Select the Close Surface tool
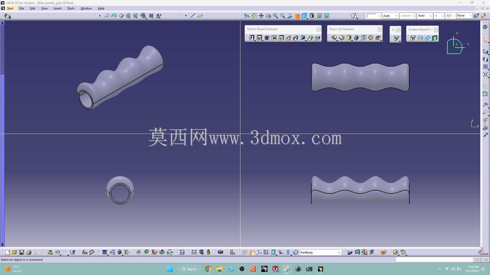 click(427, 38)
